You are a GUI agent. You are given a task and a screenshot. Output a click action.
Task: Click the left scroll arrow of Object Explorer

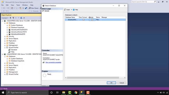pos(2,85)
